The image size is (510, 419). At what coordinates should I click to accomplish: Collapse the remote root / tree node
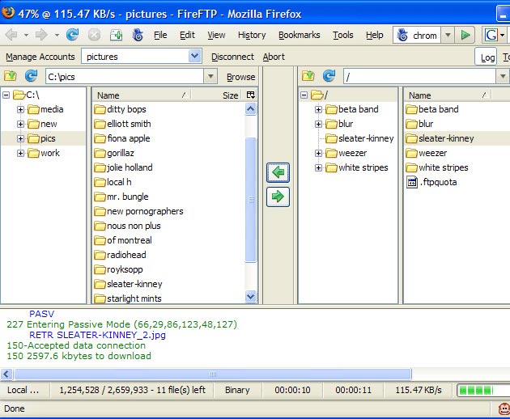304,95
